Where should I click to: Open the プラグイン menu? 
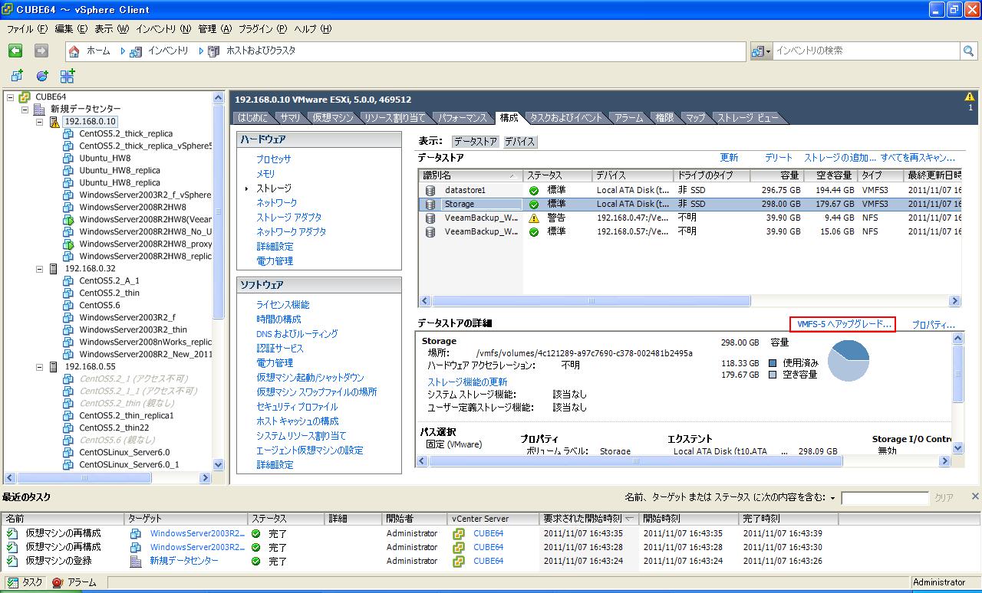262,28
